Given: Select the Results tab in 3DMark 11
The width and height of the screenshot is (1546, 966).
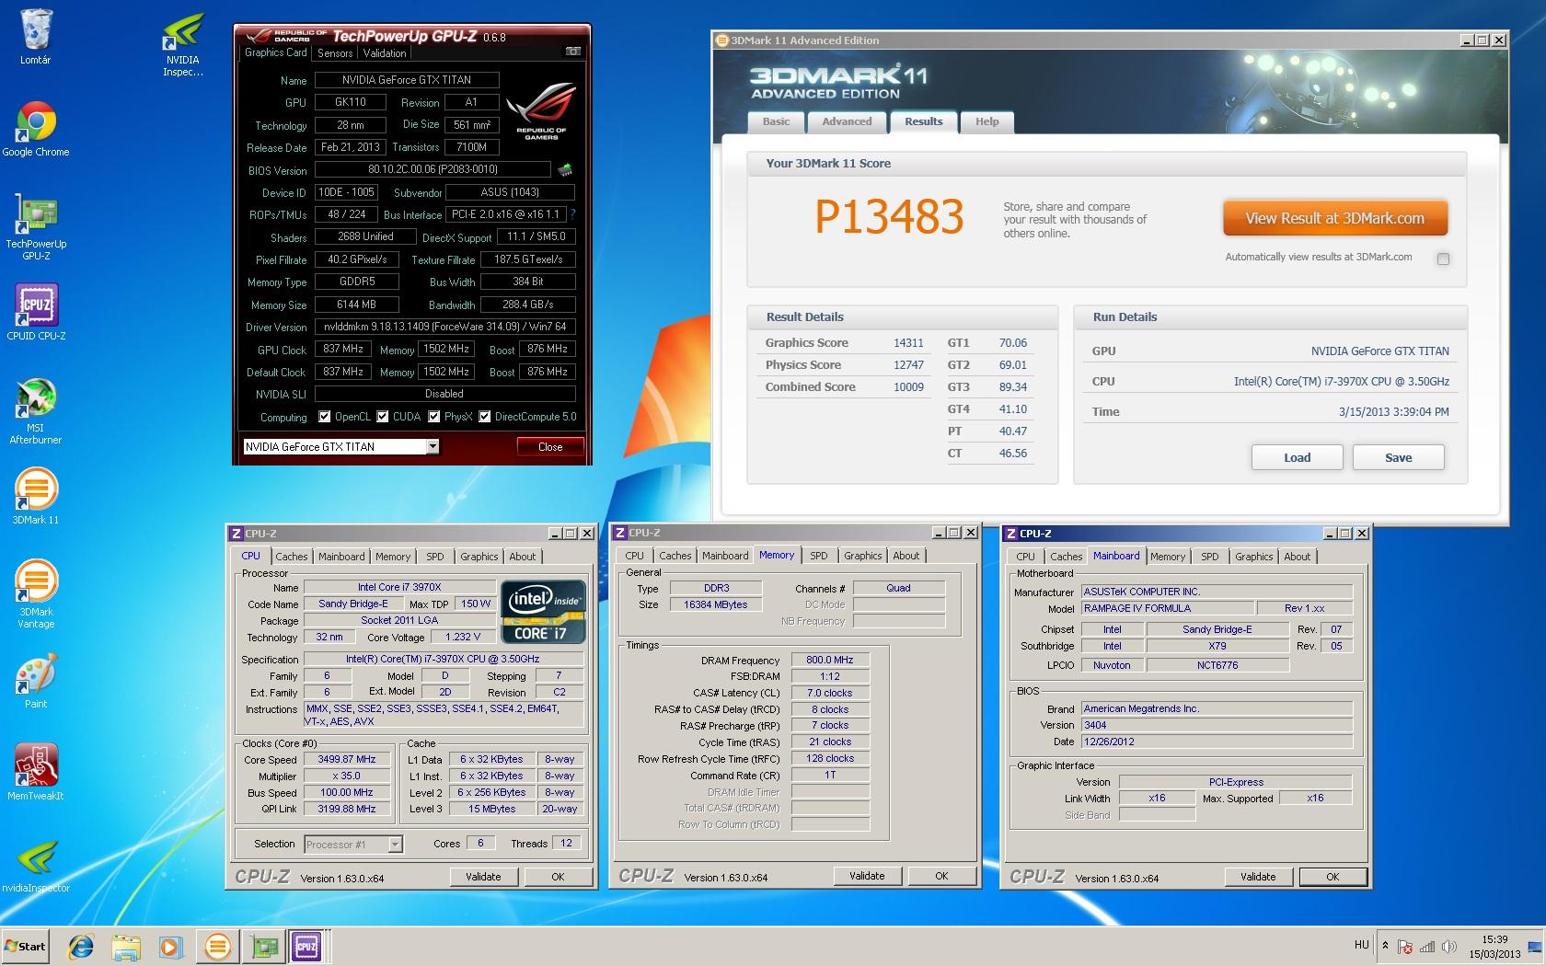Looking at the screenshot, I should (x=923, y=121).
